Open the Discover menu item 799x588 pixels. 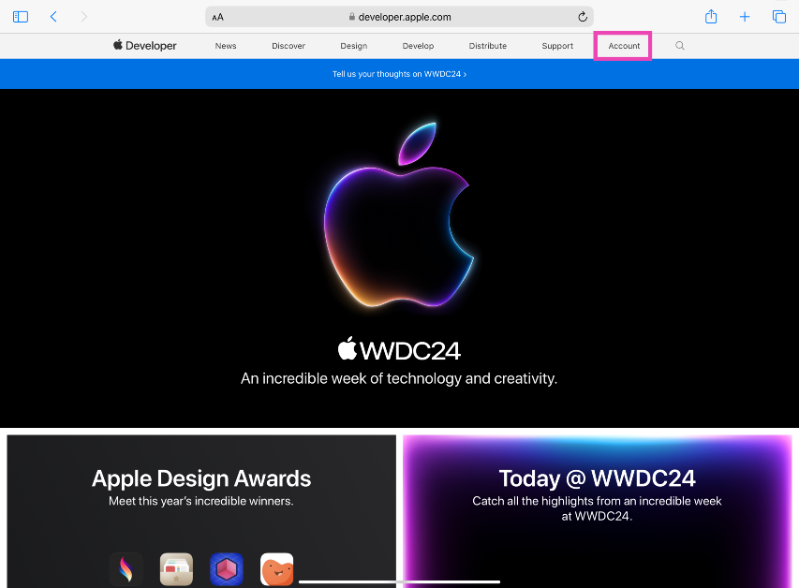tap(289, 46)
